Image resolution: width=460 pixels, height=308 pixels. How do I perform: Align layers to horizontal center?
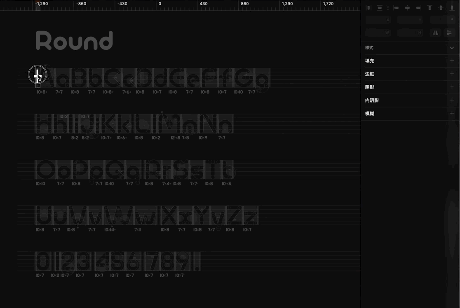point(407,8)
